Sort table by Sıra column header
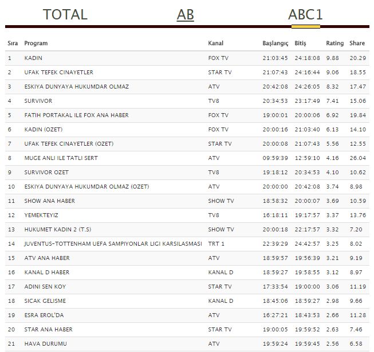 click(x=13, y=43)
